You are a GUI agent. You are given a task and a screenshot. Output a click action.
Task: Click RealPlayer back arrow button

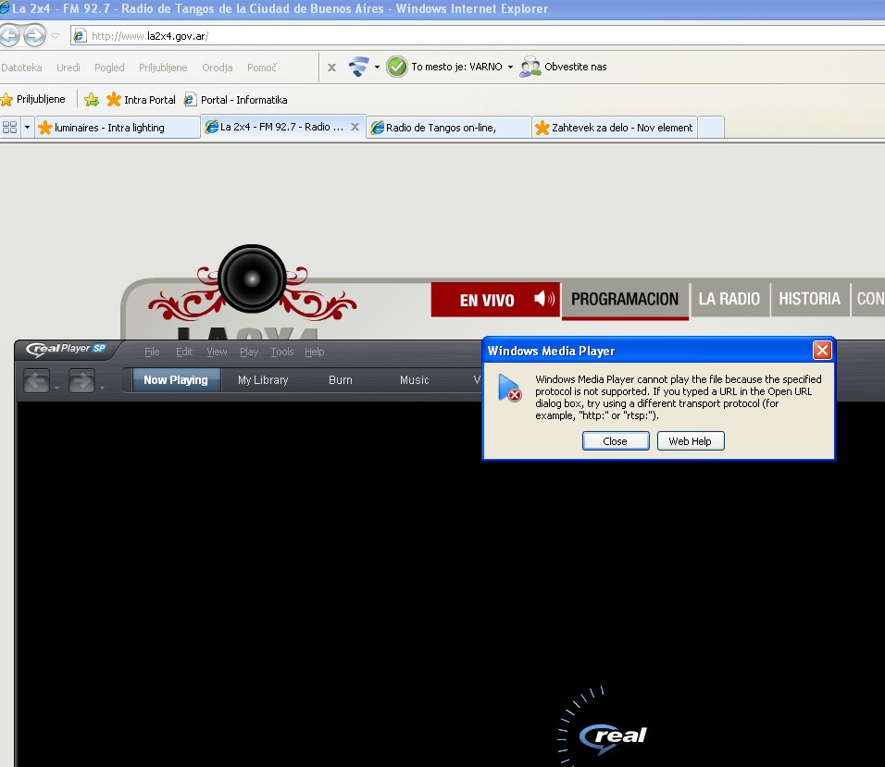pyautogui.click(x=37, y=380)
